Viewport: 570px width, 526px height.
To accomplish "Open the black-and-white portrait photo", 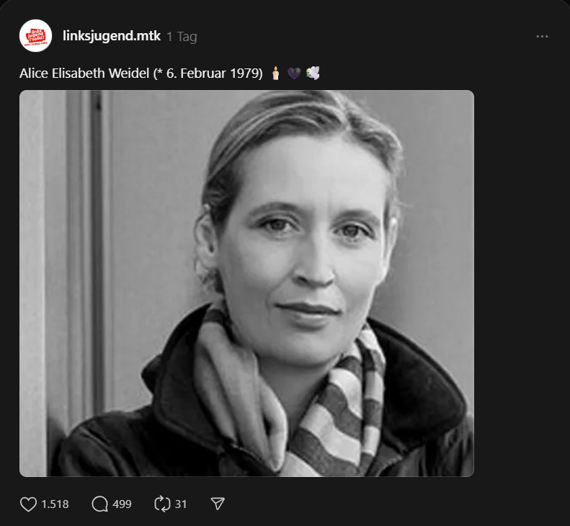I will coord(246,283).
